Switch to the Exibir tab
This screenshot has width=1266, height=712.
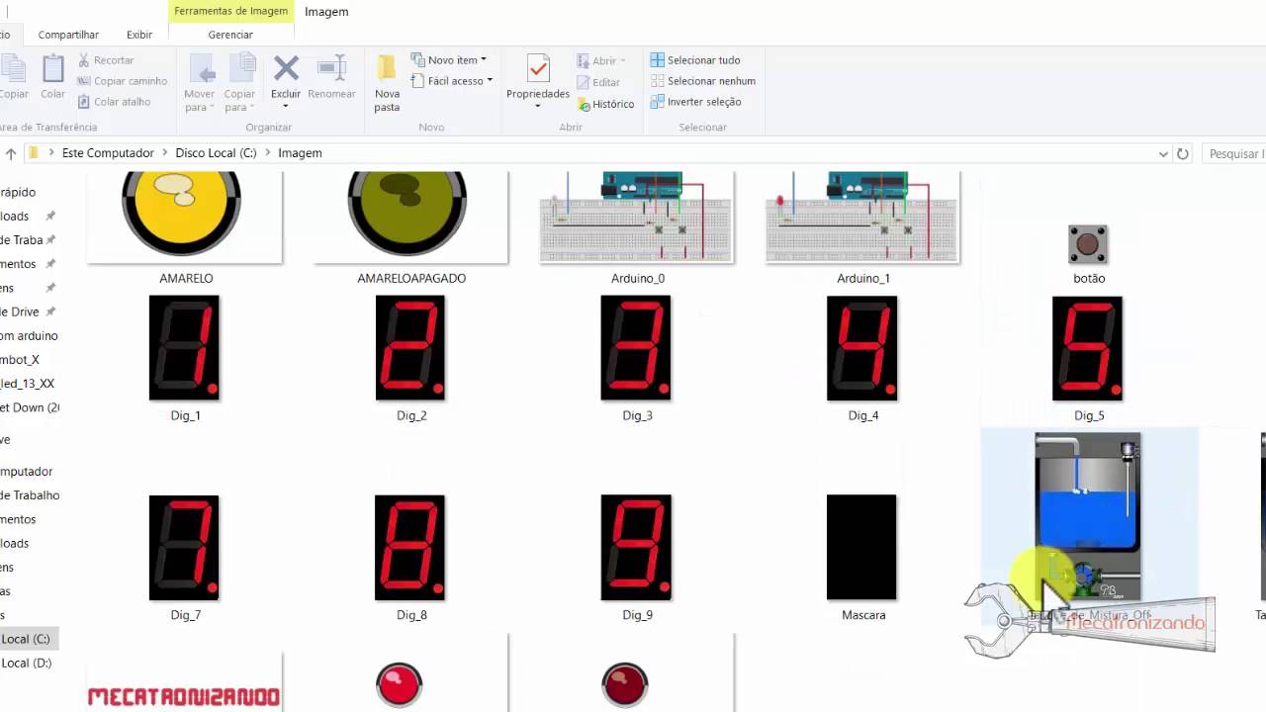click(139, 35)
